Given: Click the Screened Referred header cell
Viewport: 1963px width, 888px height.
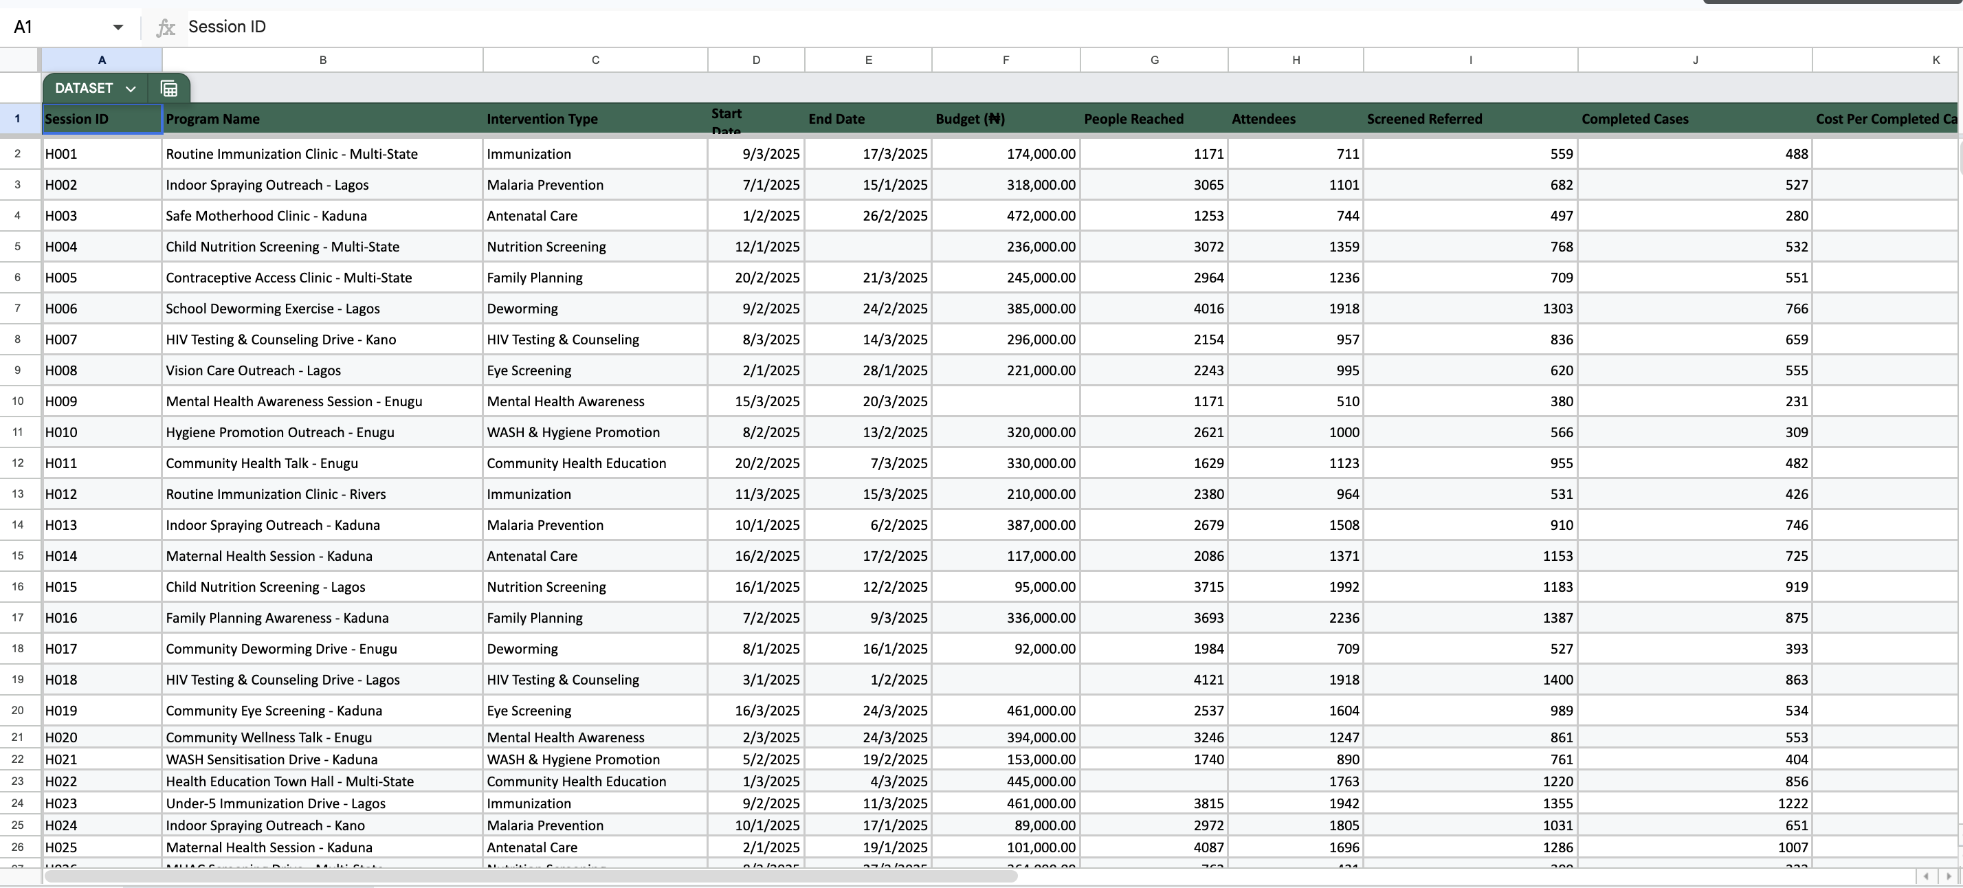Looking at the screenshot, I should [x=1470, y=119].
